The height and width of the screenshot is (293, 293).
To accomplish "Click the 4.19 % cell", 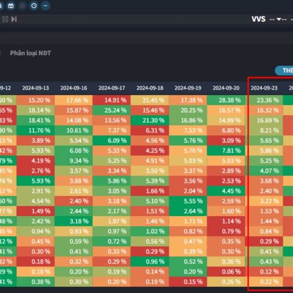I will pyautogui.click(x=36, y=161).
